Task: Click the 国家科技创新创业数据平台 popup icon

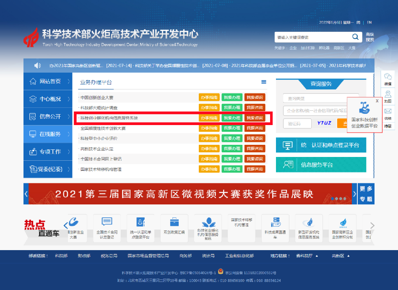Action: 364,107
